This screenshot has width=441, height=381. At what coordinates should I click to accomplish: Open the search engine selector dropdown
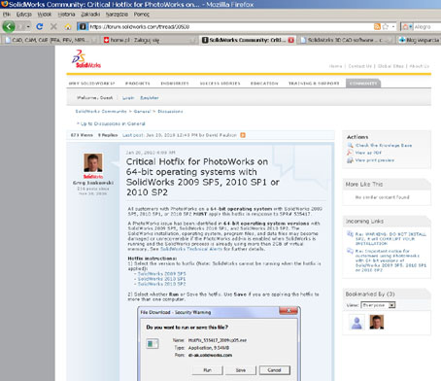[x=407, y=26]
